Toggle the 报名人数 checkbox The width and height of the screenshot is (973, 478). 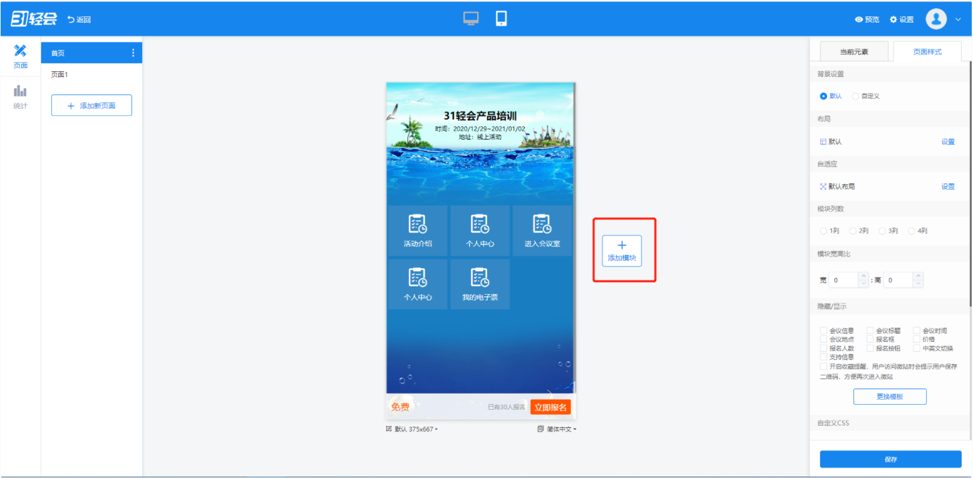pos(823,348)
